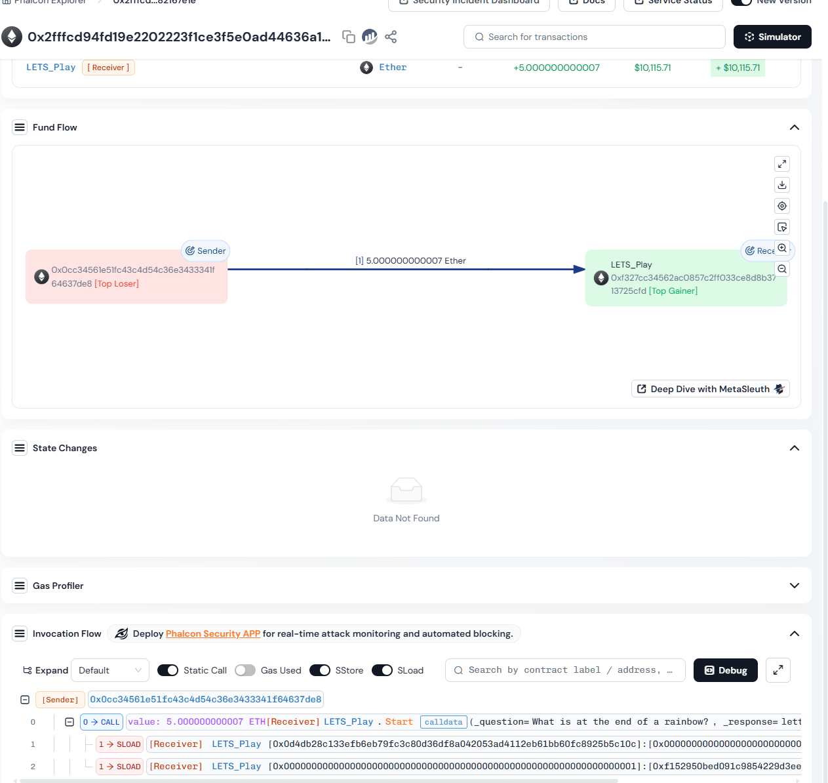The image size is (828, 783).
Task: Zoom in on the Fund Flow graph
Action: 782,248
